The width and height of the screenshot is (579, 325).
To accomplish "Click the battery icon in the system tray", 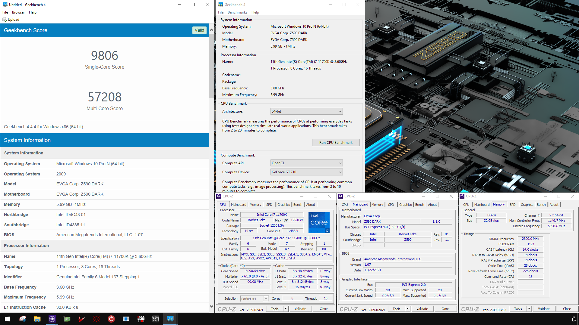I will [574, 319].
